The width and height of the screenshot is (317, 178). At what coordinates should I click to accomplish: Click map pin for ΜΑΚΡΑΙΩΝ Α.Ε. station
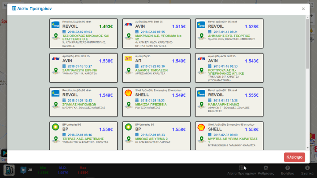coord(129,36)
